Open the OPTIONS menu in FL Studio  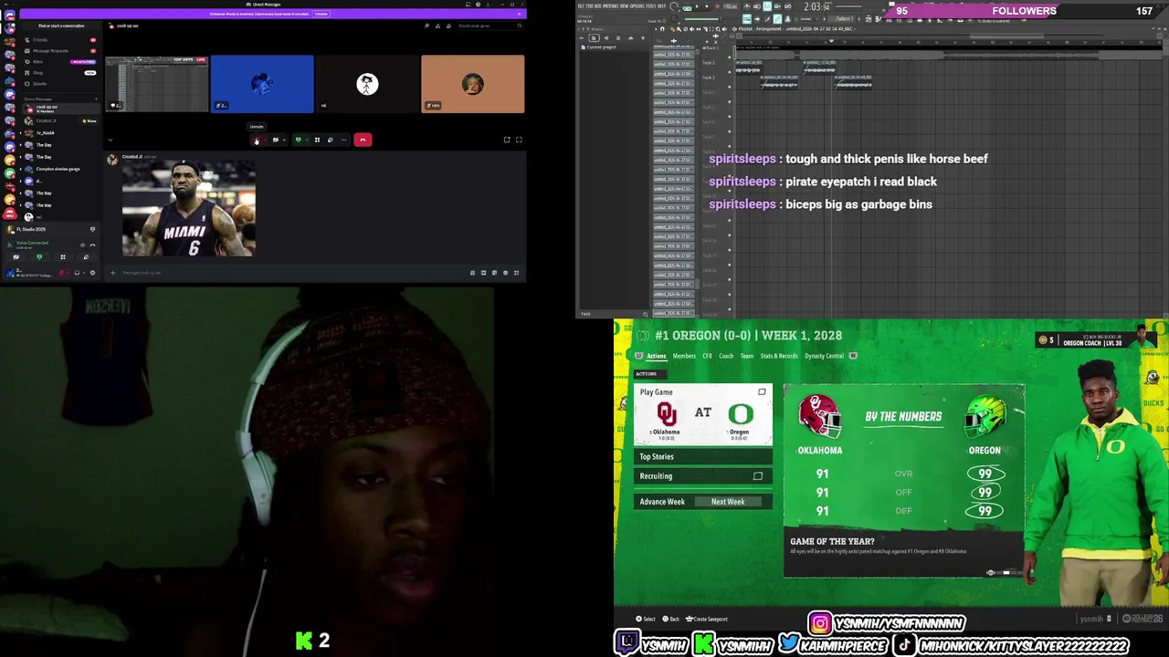point(637,6)
